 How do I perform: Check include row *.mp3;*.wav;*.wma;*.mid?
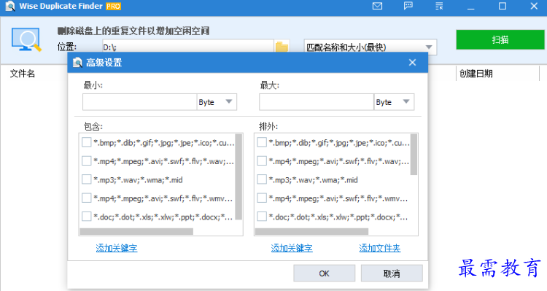coord(86,179)
